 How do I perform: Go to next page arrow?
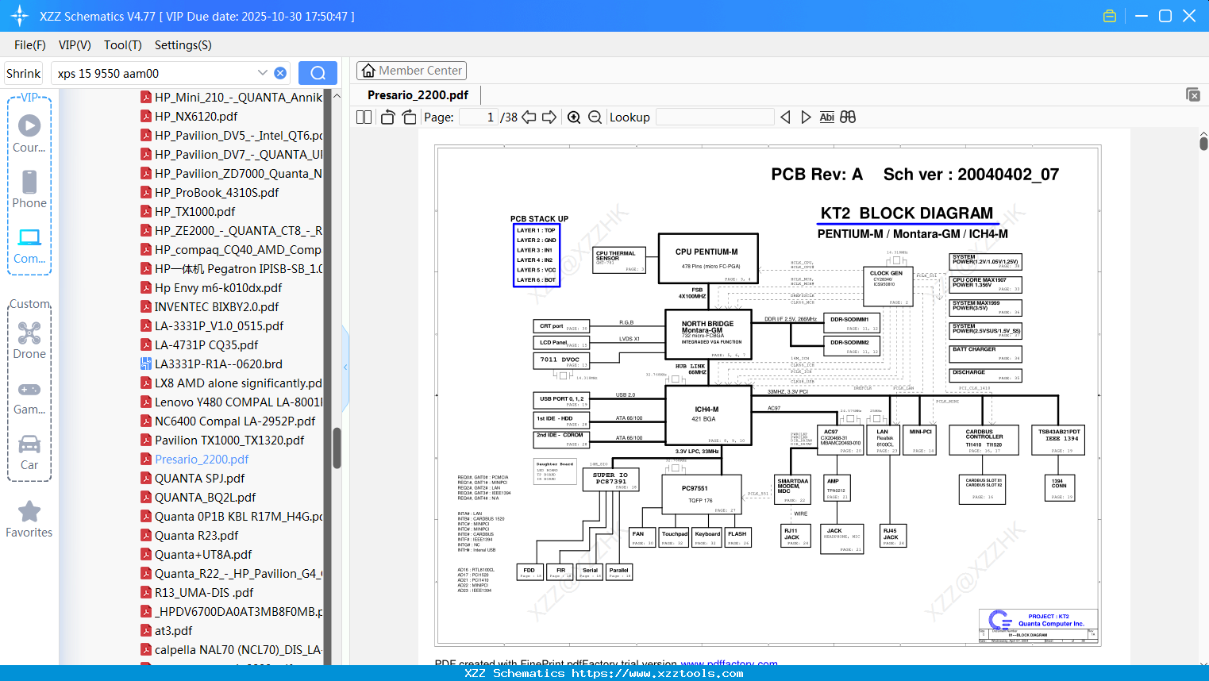549,117
